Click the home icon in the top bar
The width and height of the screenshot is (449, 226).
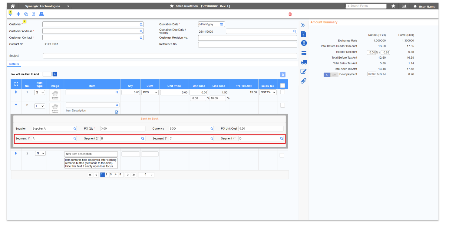(12, 5)
